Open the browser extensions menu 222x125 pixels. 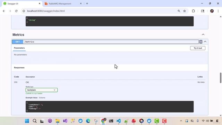pos(193,11)
